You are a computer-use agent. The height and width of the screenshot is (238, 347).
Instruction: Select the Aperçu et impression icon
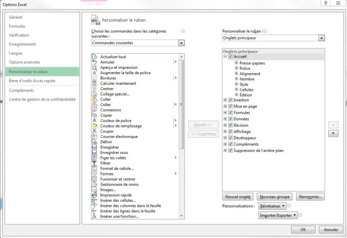tap(95, 67)
